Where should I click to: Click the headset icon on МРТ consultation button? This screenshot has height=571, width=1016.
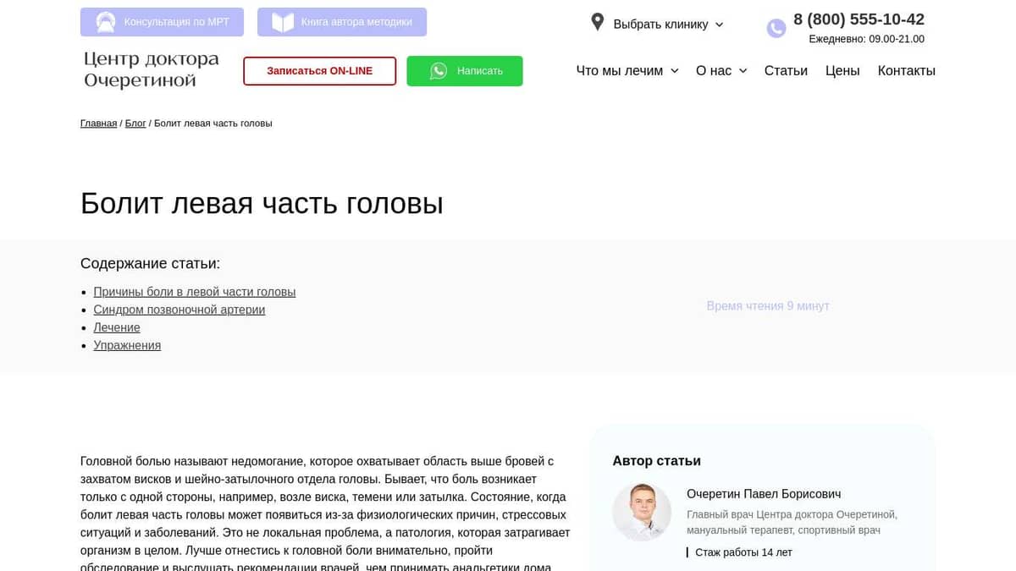pyautogui.click(x=105, y=22)
